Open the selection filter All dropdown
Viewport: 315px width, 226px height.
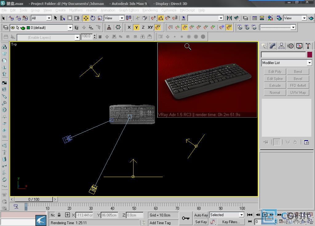[42, 18]
